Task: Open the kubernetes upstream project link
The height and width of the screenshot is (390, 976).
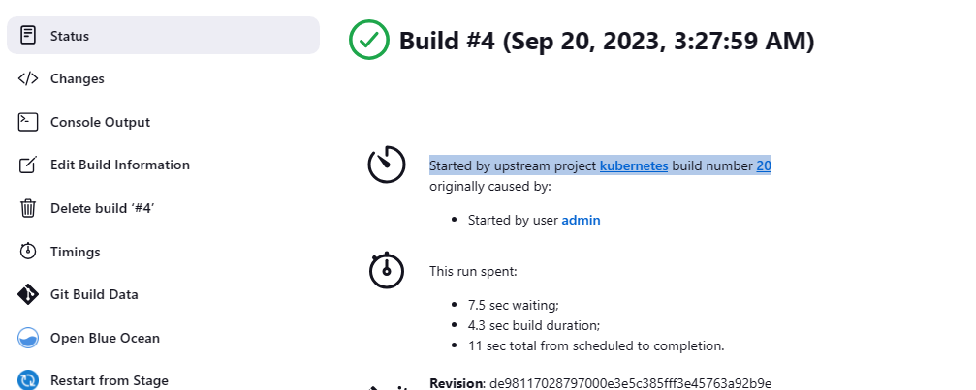Action: tap(634, 165)
